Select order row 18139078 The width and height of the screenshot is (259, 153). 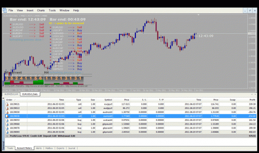click(131, 128)
